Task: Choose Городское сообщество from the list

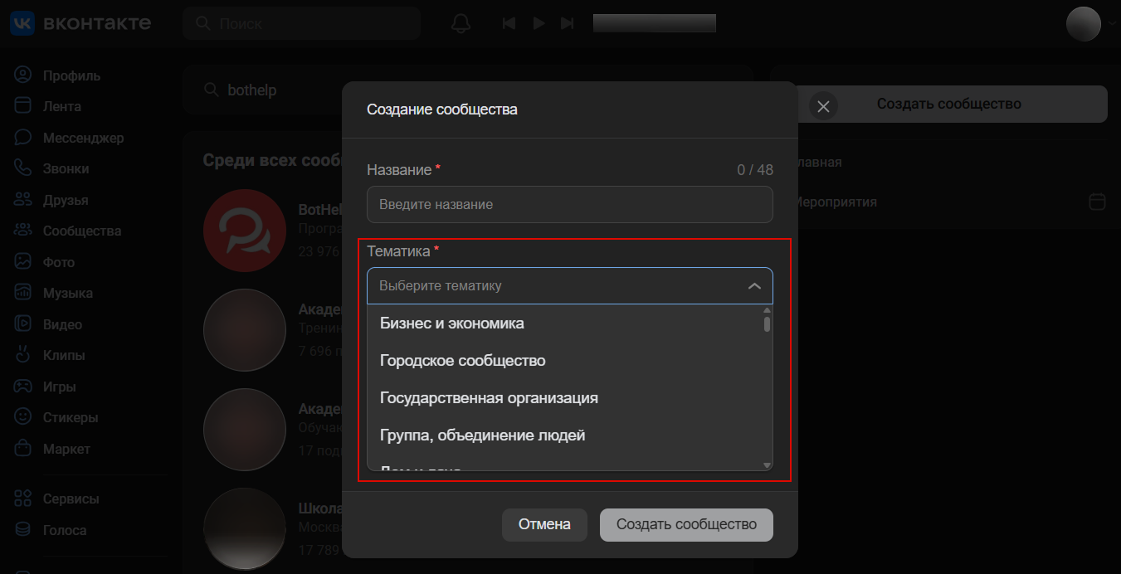Action: 462,361
